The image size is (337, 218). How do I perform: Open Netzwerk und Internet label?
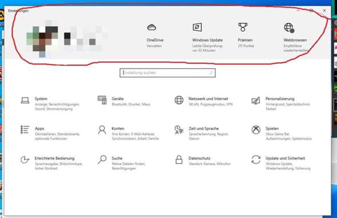[208, 98]
